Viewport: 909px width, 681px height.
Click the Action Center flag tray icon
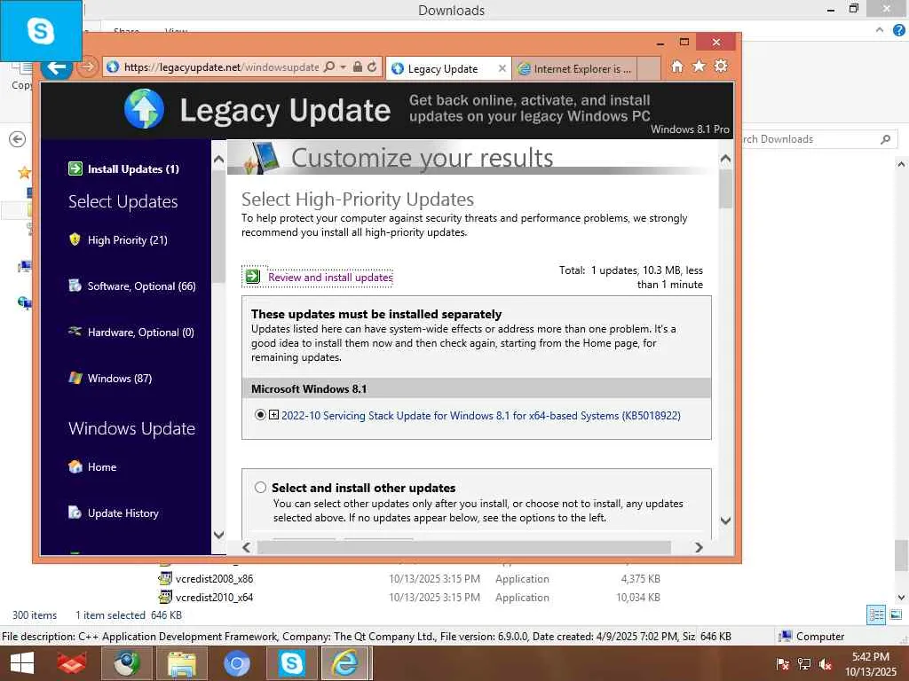[x=782, y=664]
